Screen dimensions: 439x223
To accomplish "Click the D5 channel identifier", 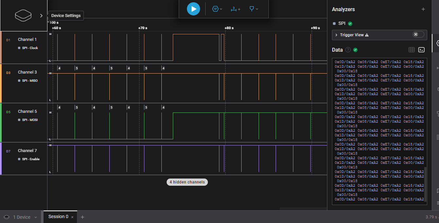I will 8,112.
